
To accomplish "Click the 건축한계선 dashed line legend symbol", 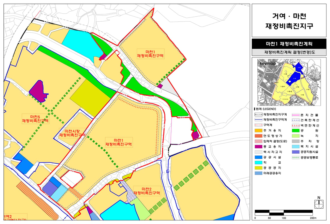I will 296,120.
